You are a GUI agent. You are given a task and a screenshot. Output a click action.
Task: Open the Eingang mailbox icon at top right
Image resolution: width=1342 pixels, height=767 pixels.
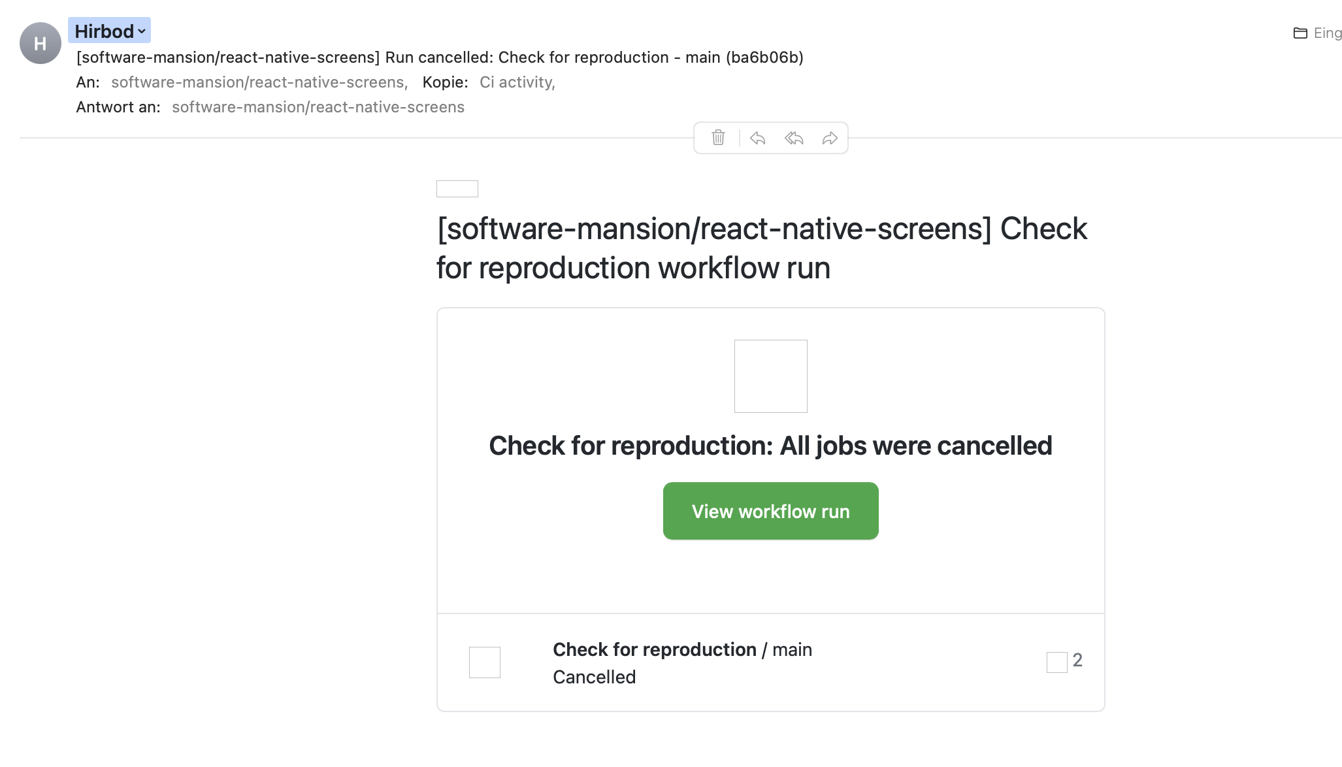click(1300, 32)
